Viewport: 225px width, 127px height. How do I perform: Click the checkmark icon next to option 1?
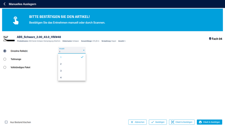(82, 57)
